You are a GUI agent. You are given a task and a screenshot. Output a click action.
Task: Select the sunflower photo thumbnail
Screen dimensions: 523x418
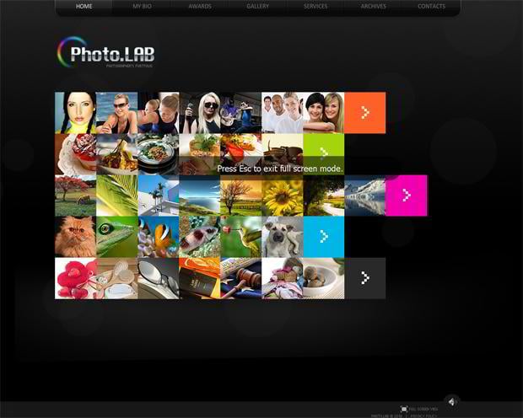click(282, 196)
